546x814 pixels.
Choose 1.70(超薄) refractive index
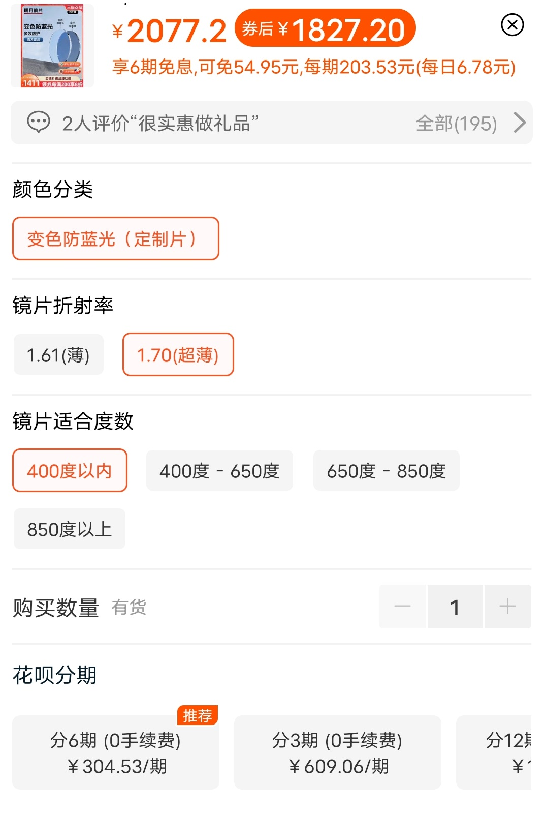[178, 355]
